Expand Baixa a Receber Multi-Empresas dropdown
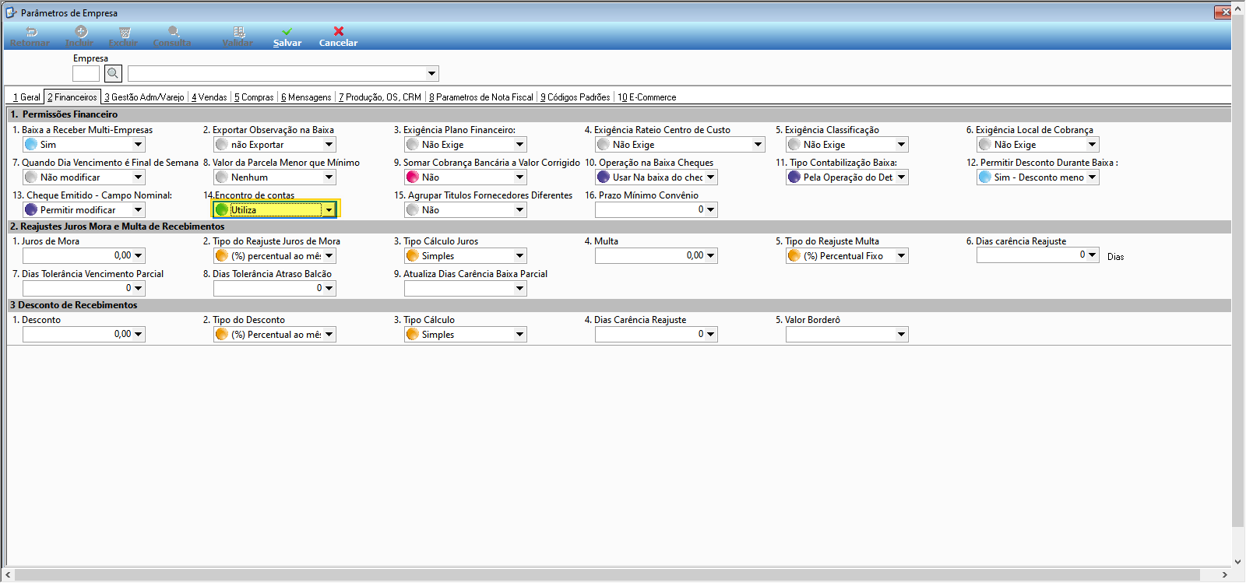This screenshot has height=583, width=1246. pyautogui.click(x=139, y=145)
